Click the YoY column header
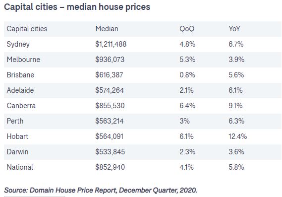282x197 pixels. [x=234, y=29]
